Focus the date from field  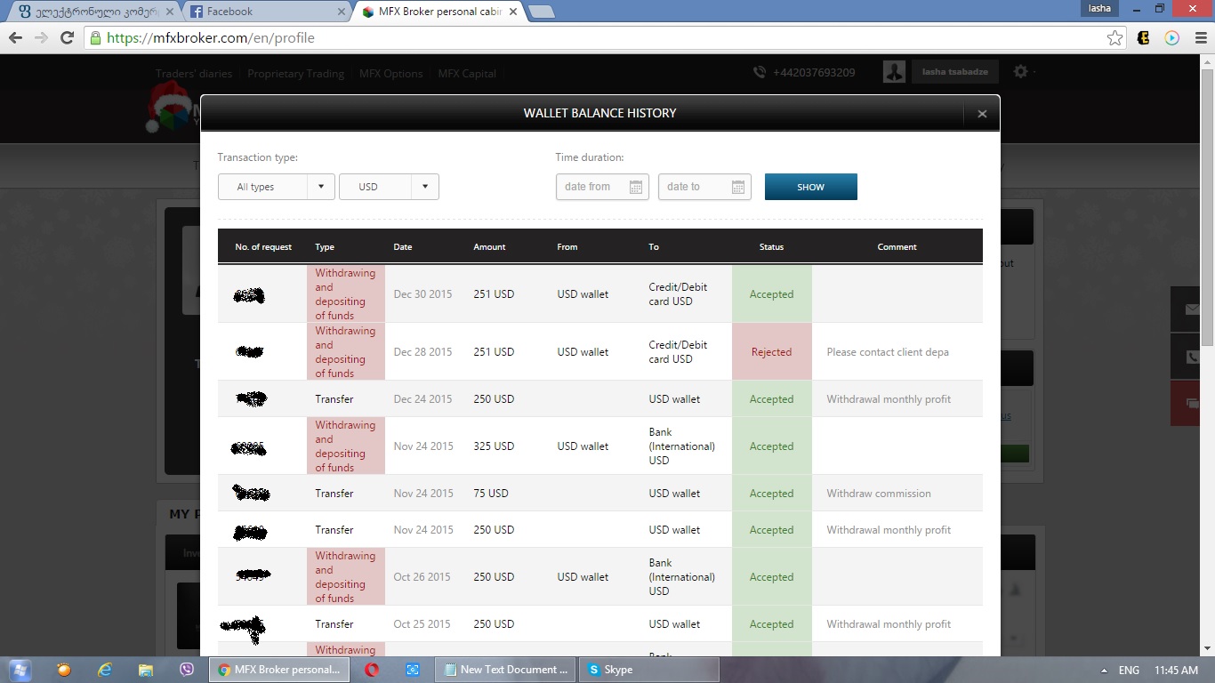click(x=602, y=187)
